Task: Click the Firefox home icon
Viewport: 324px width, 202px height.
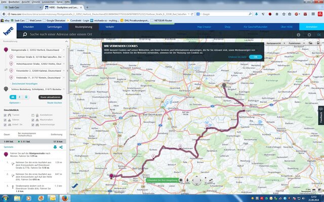Action: 277,14
